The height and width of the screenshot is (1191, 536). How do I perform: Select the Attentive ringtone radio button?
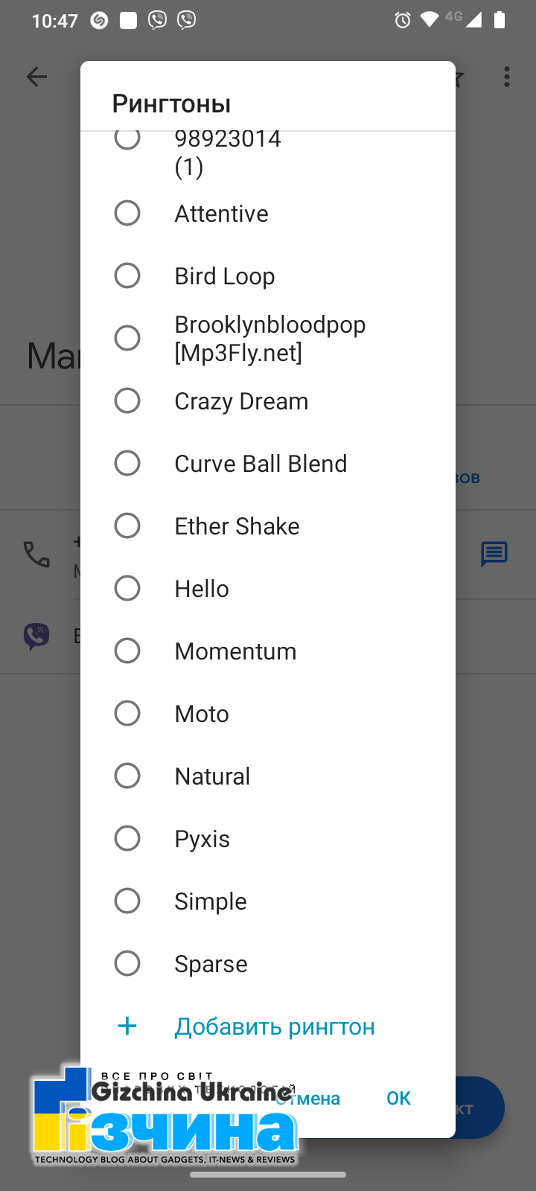pyautogui.click(x=127, y=213)
